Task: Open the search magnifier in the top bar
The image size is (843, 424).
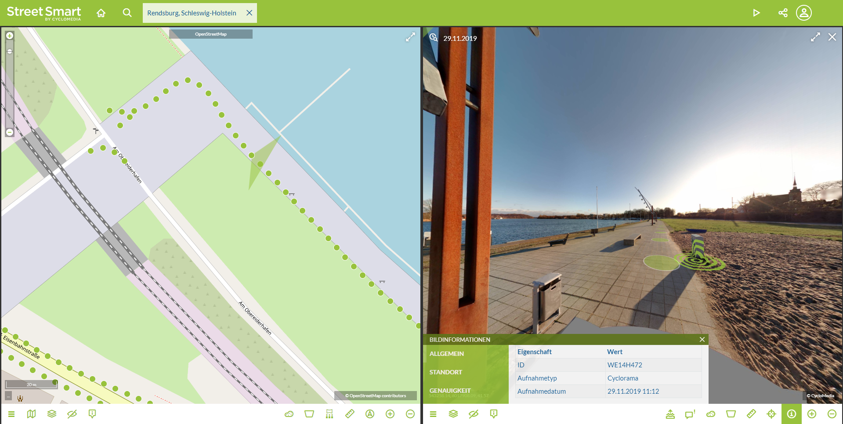Action: (127, 13)
